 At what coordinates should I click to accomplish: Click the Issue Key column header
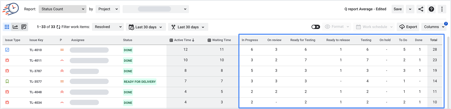(x=36, y=40)
